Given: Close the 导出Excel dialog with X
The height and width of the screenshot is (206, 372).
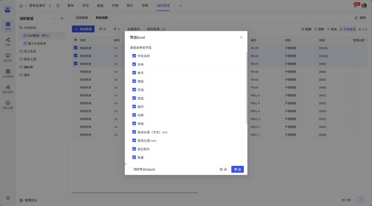Looking at the screenshot, I should (241, 37).
